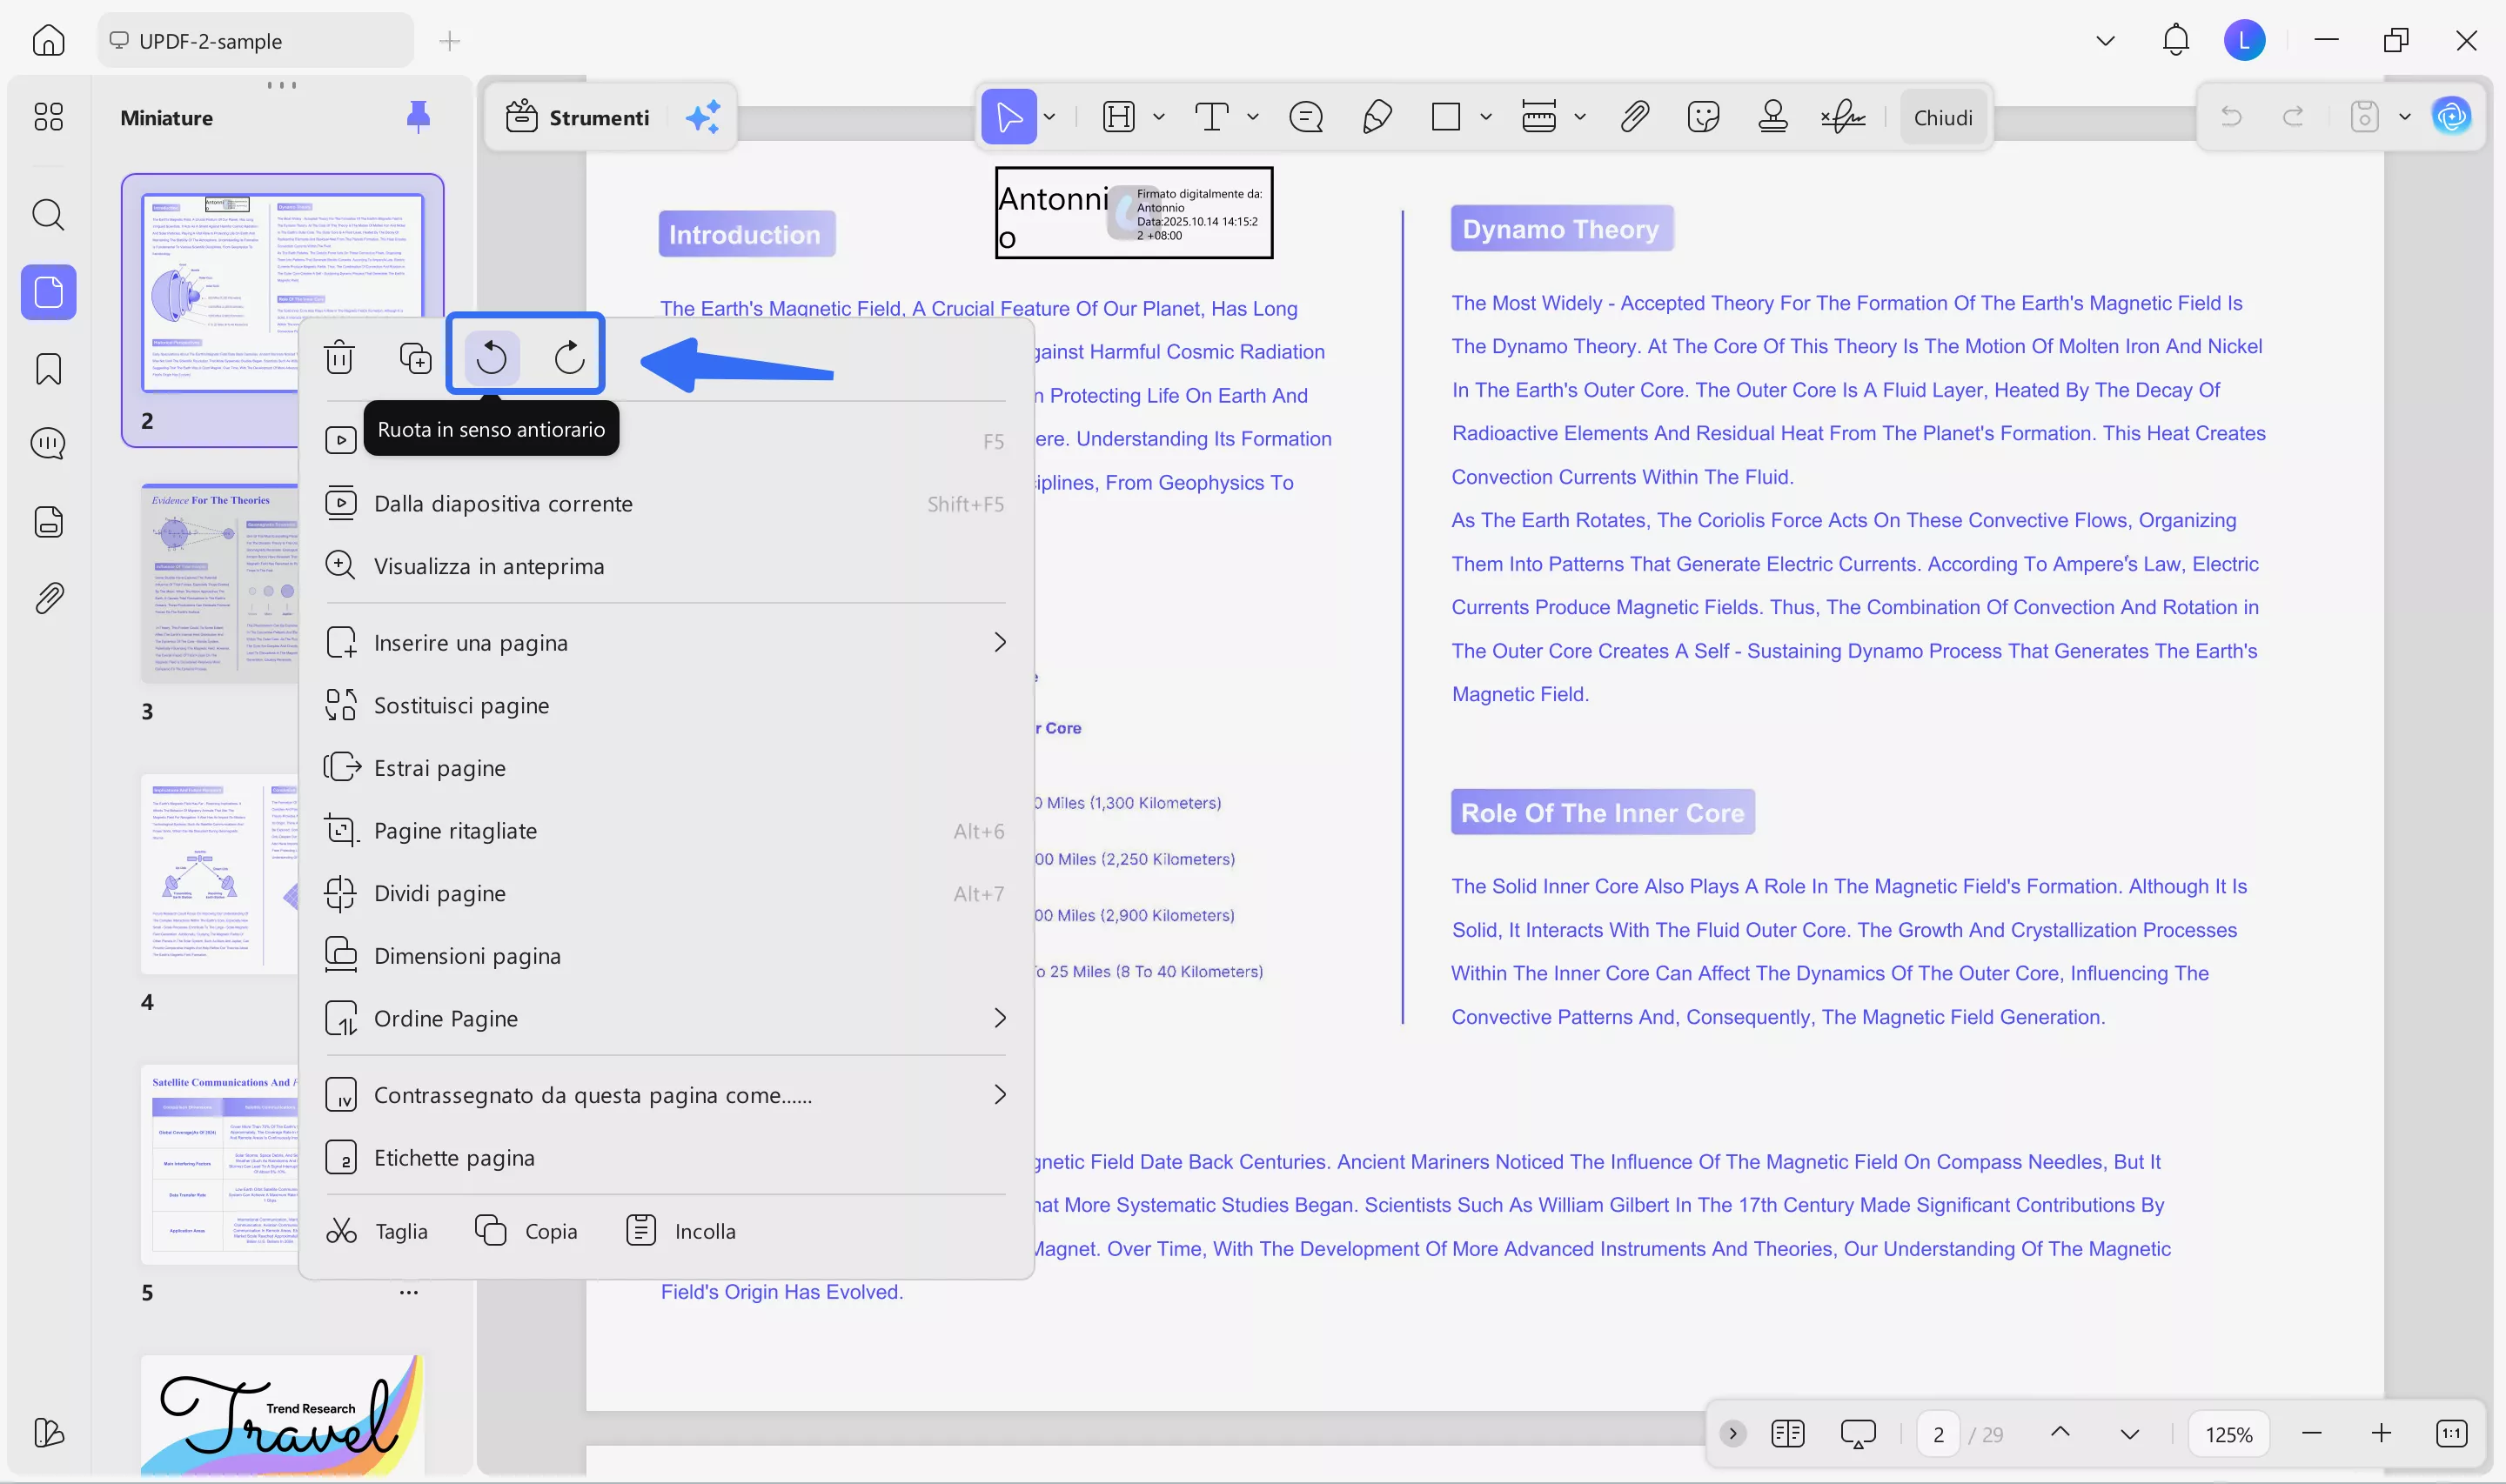Open the search panel in the sidebar
Image resolution: width=2506 pixels, height=1484 pixels.
point(47,215)
